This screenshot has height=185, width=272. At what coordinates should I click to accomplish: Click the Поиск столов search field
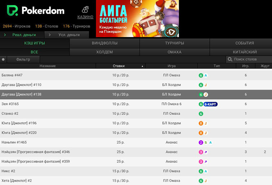[249, 59]
